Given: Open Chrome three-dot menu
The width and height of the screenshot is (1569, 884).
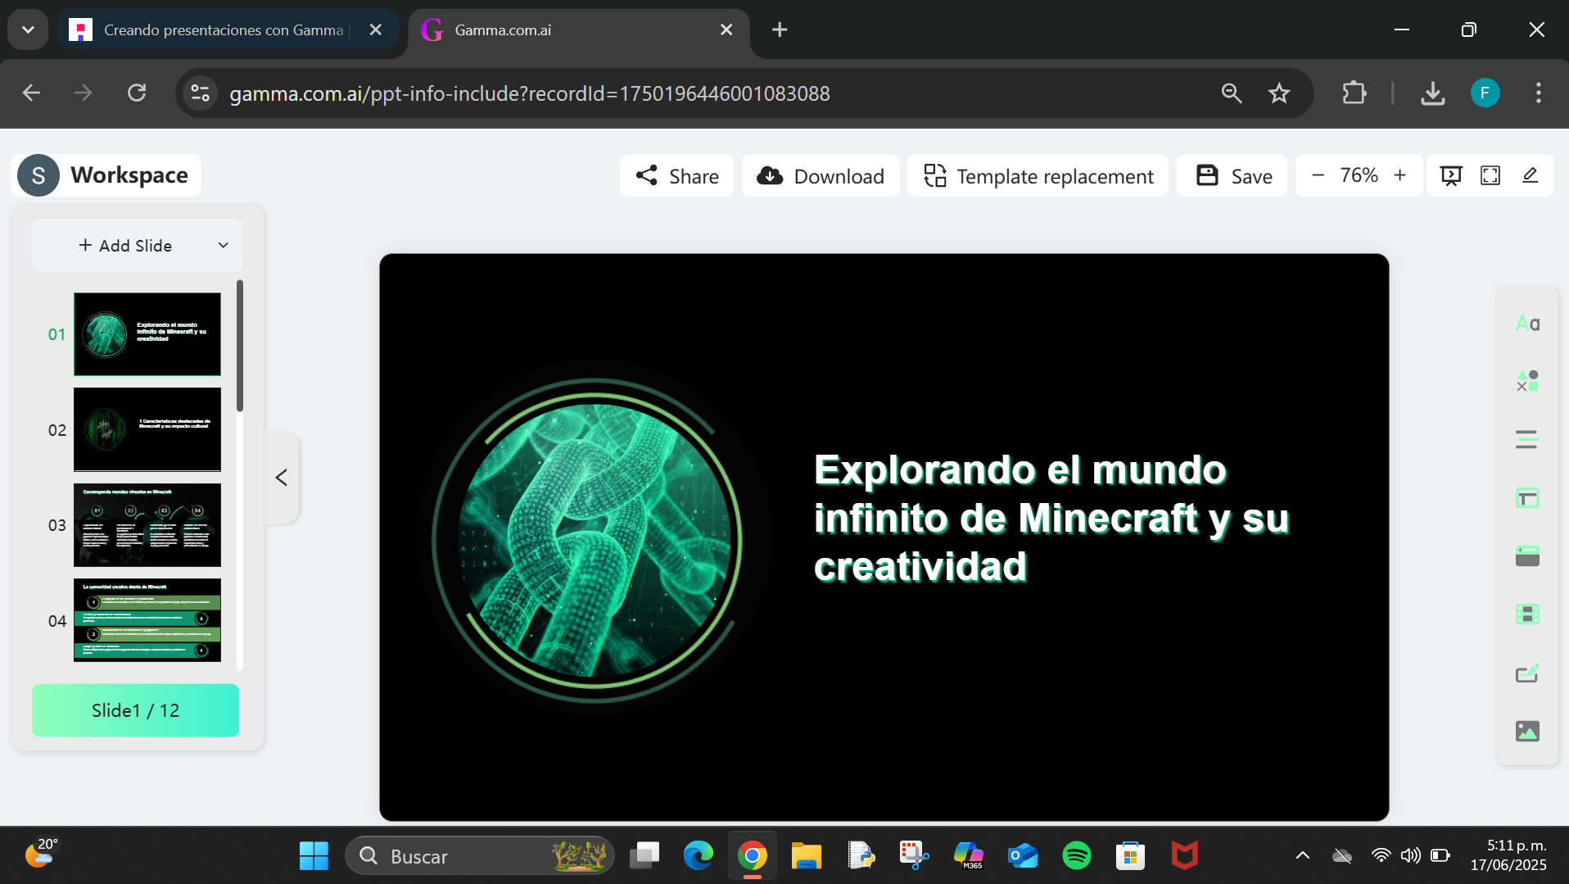Looking at the screenshot, I should click(1539, 93).
